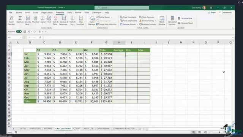Click Show Formulas
The height and width of the screenshot is (137, 243).
point(147,17)
